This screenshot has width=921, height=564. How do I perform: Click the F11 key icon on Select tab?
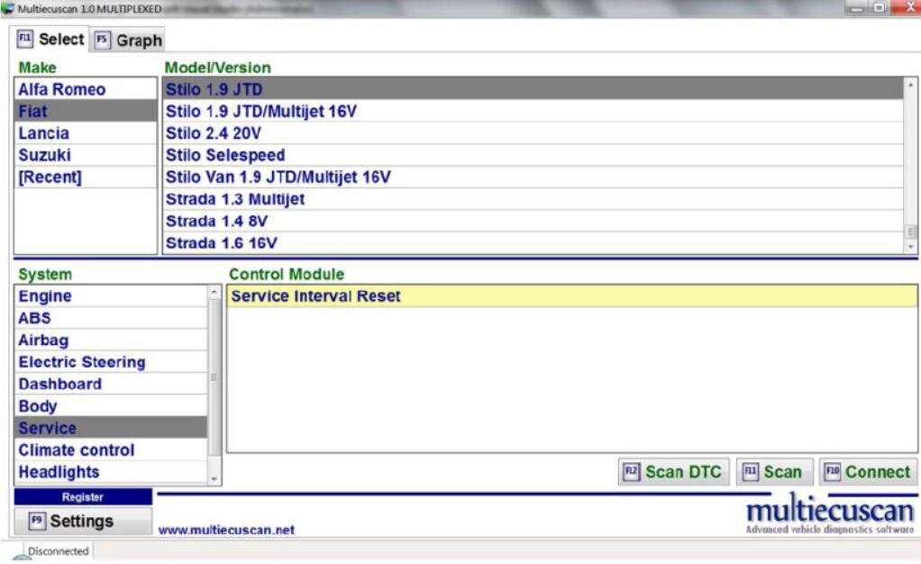pyautogui.click(x=24, y=40)
